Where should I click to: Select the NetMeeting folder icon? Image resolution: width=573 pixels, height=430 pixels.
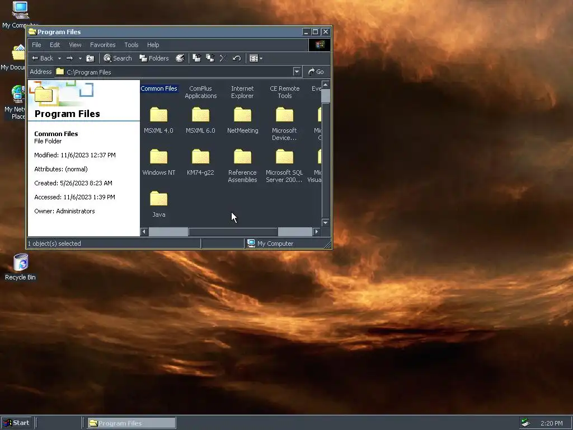243,114
